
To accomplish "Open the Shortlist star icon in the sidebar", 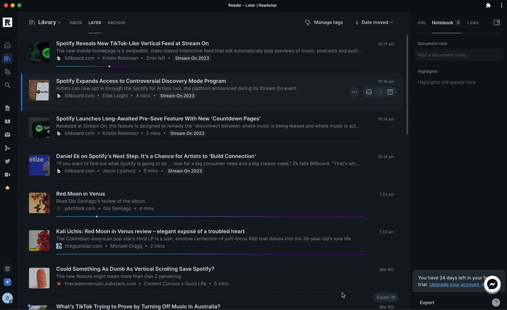I will pos(8,188).
